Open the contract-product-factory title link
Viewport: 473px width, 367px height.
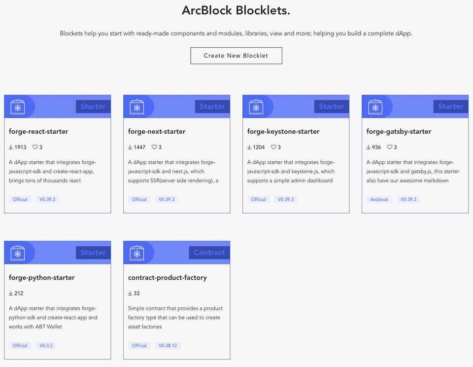[167, 278]
